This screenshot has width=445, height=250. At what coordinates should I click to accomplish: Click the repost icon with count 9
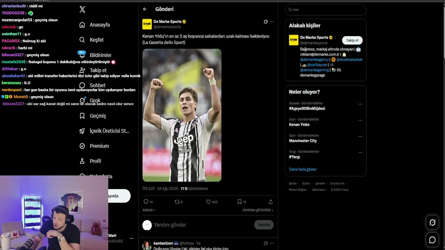click(177, 202)
